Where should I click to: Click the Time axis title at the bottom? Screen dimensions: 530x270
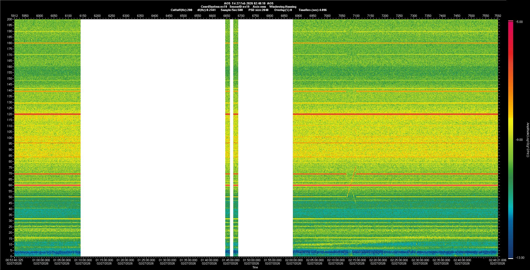pyautogui.click(x=255, y=267)
